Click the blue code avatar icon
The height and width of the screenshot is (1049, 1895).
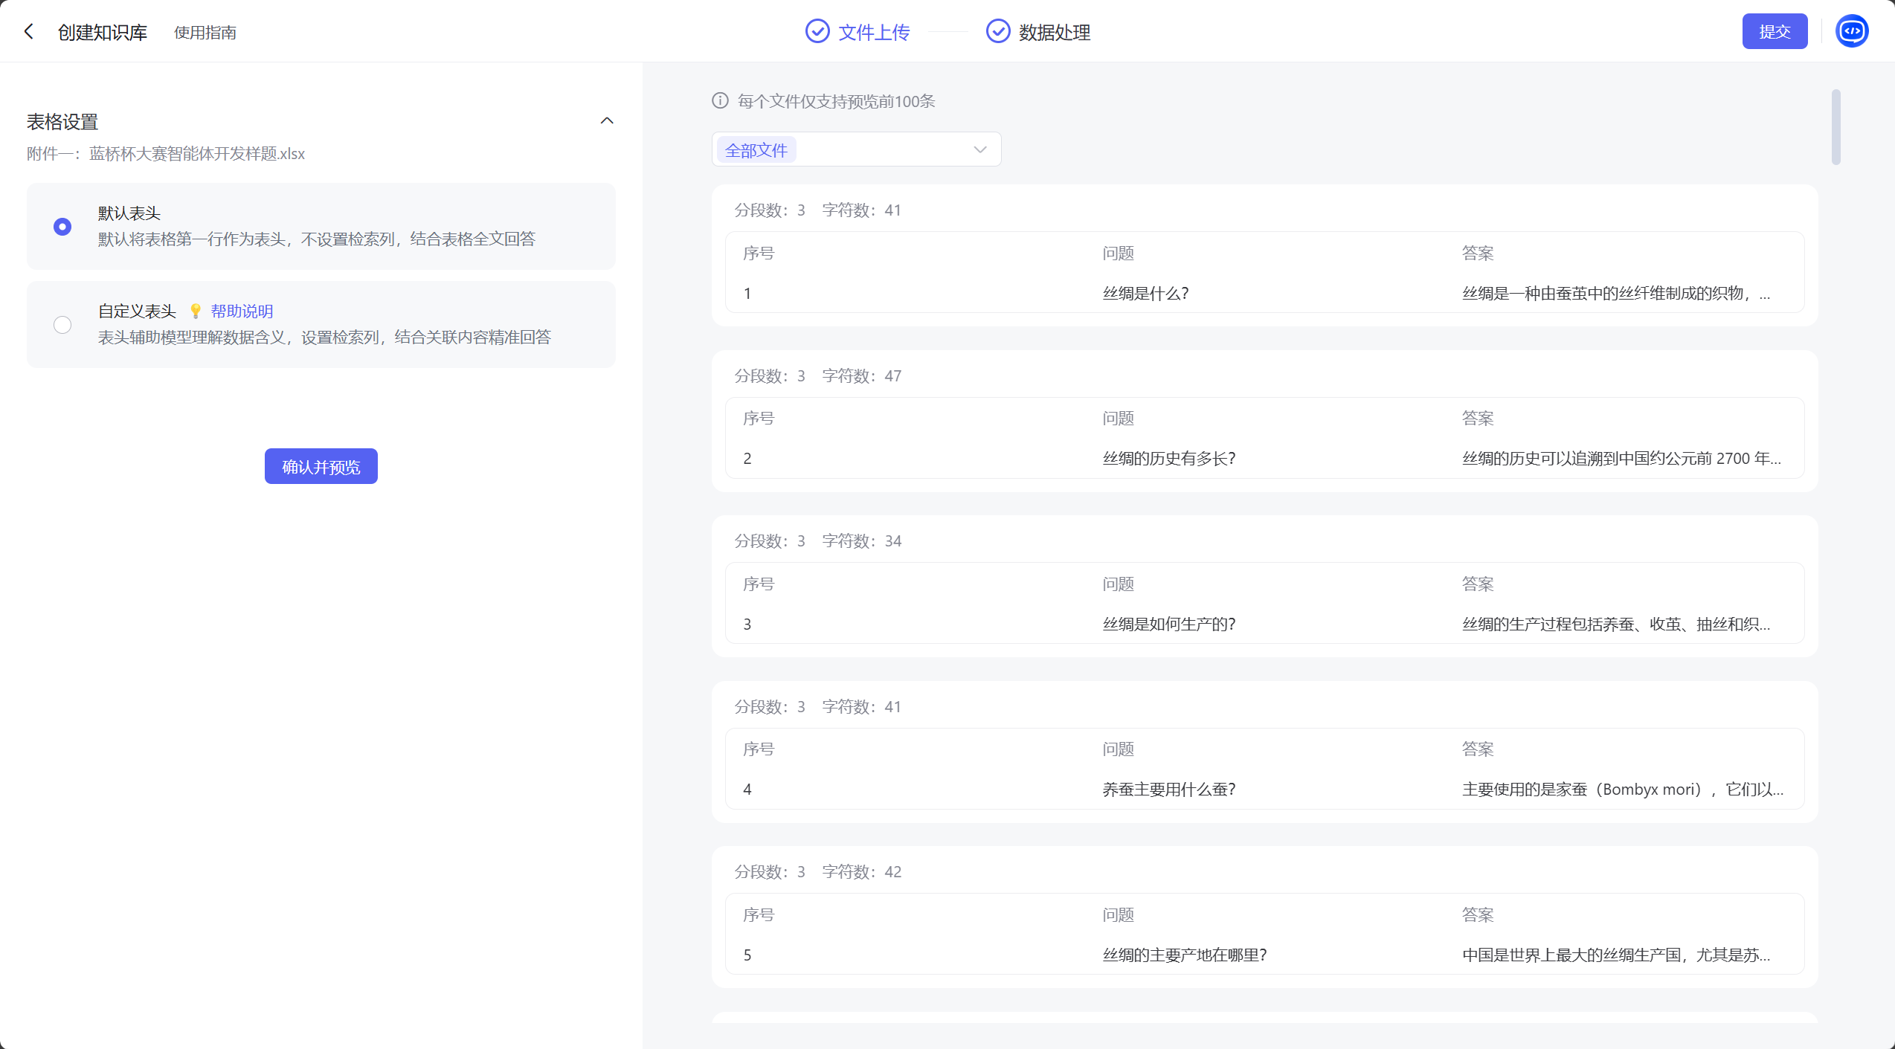(1851, 31)
